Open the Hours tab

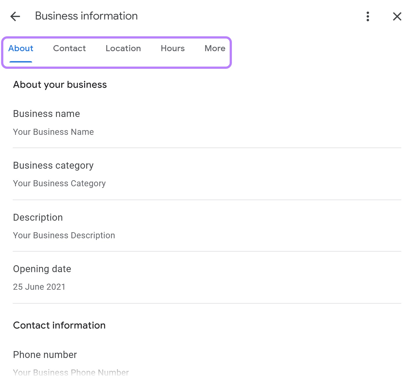(x=172, y=48)
